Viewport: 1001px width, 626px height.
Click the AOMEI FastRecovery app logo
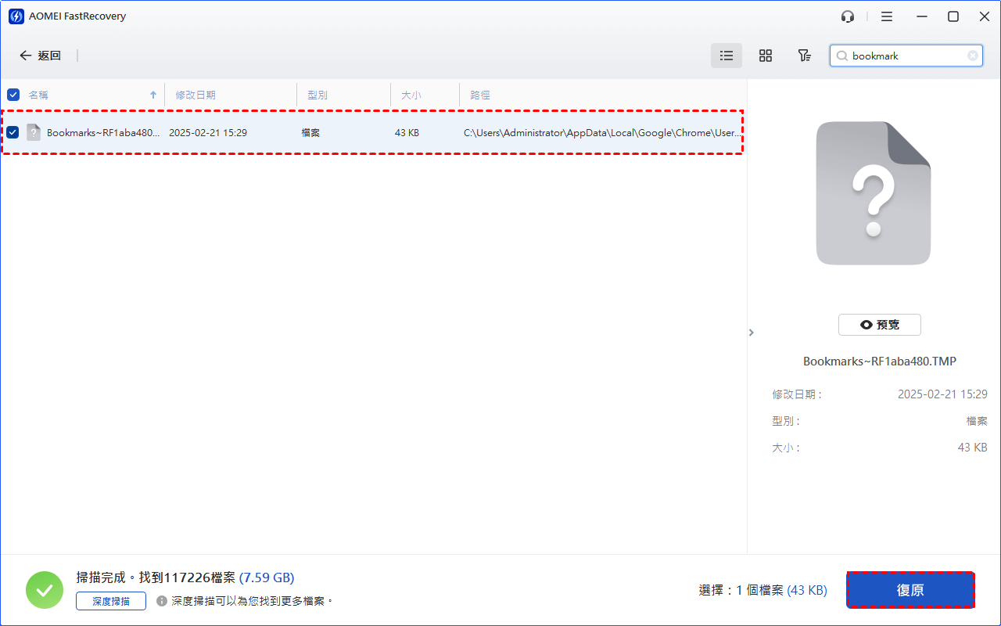[x=16, y=16]
